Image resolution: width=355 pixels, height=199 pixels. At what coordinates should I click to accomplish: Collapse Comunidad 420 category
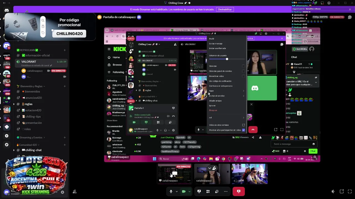tap(28, 145)
